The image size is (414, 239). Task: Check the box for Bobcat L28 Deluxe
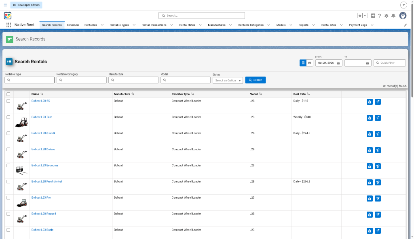(8, 149)
